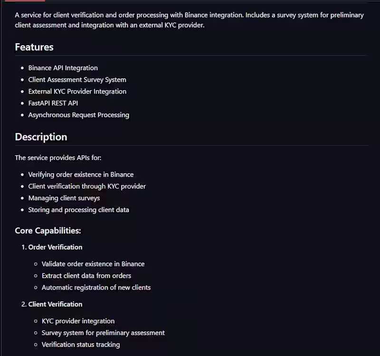Click Validate order existence in Binance sub-item

point(93,264)
